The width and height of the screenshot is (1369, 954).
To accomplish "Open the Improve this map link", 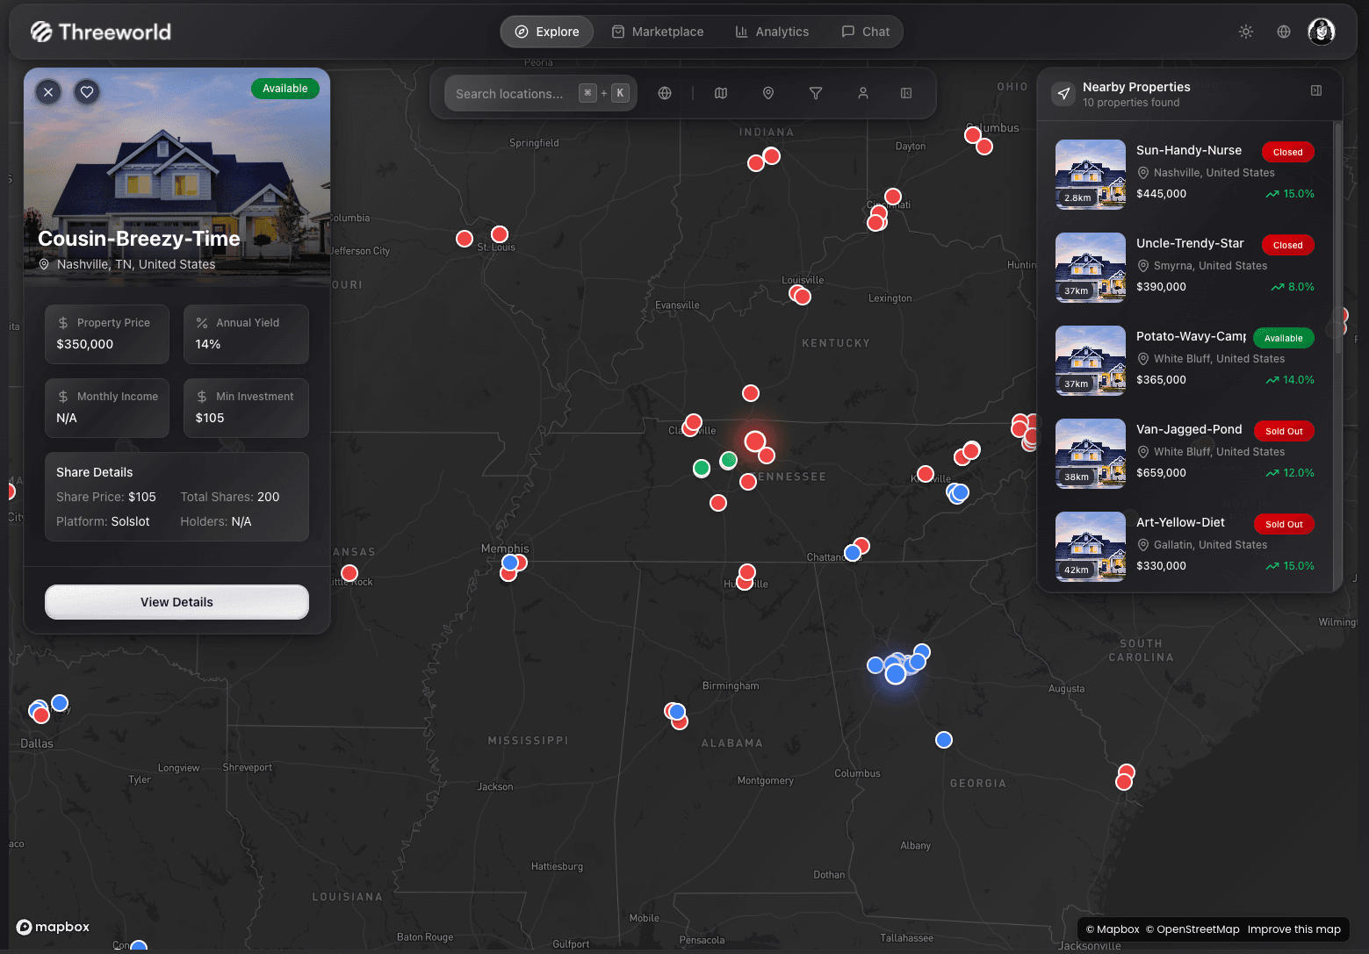I will [1294, 929].
